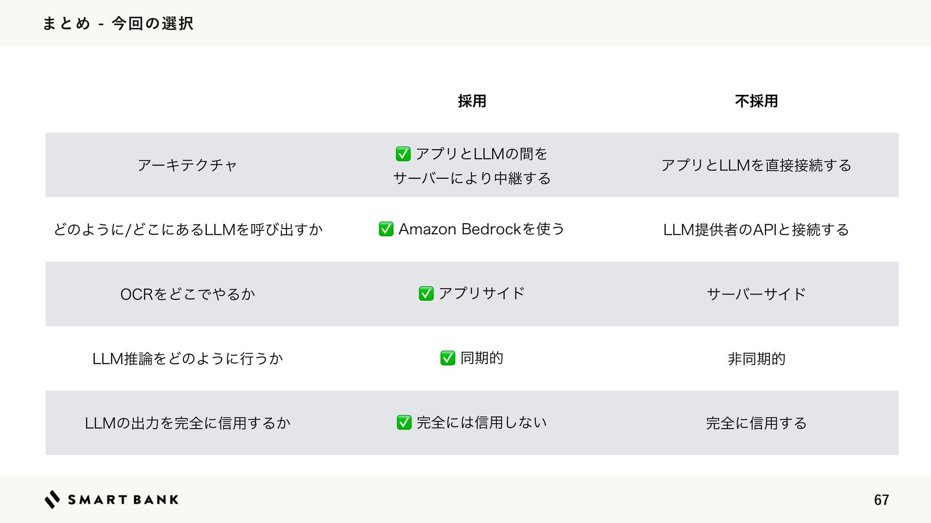Click the SmartBank logo icon

coord(52,499)
